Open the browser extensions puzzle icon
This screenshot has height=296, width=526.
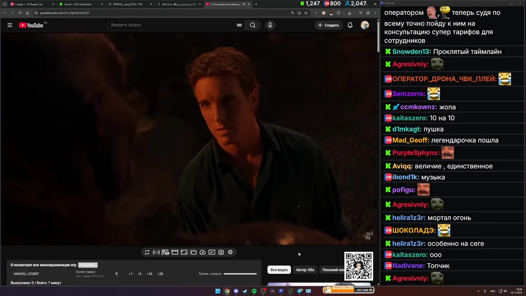click(x=339, y=13)
